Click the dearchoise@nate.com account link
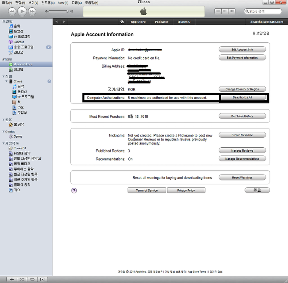 (267, 22)
